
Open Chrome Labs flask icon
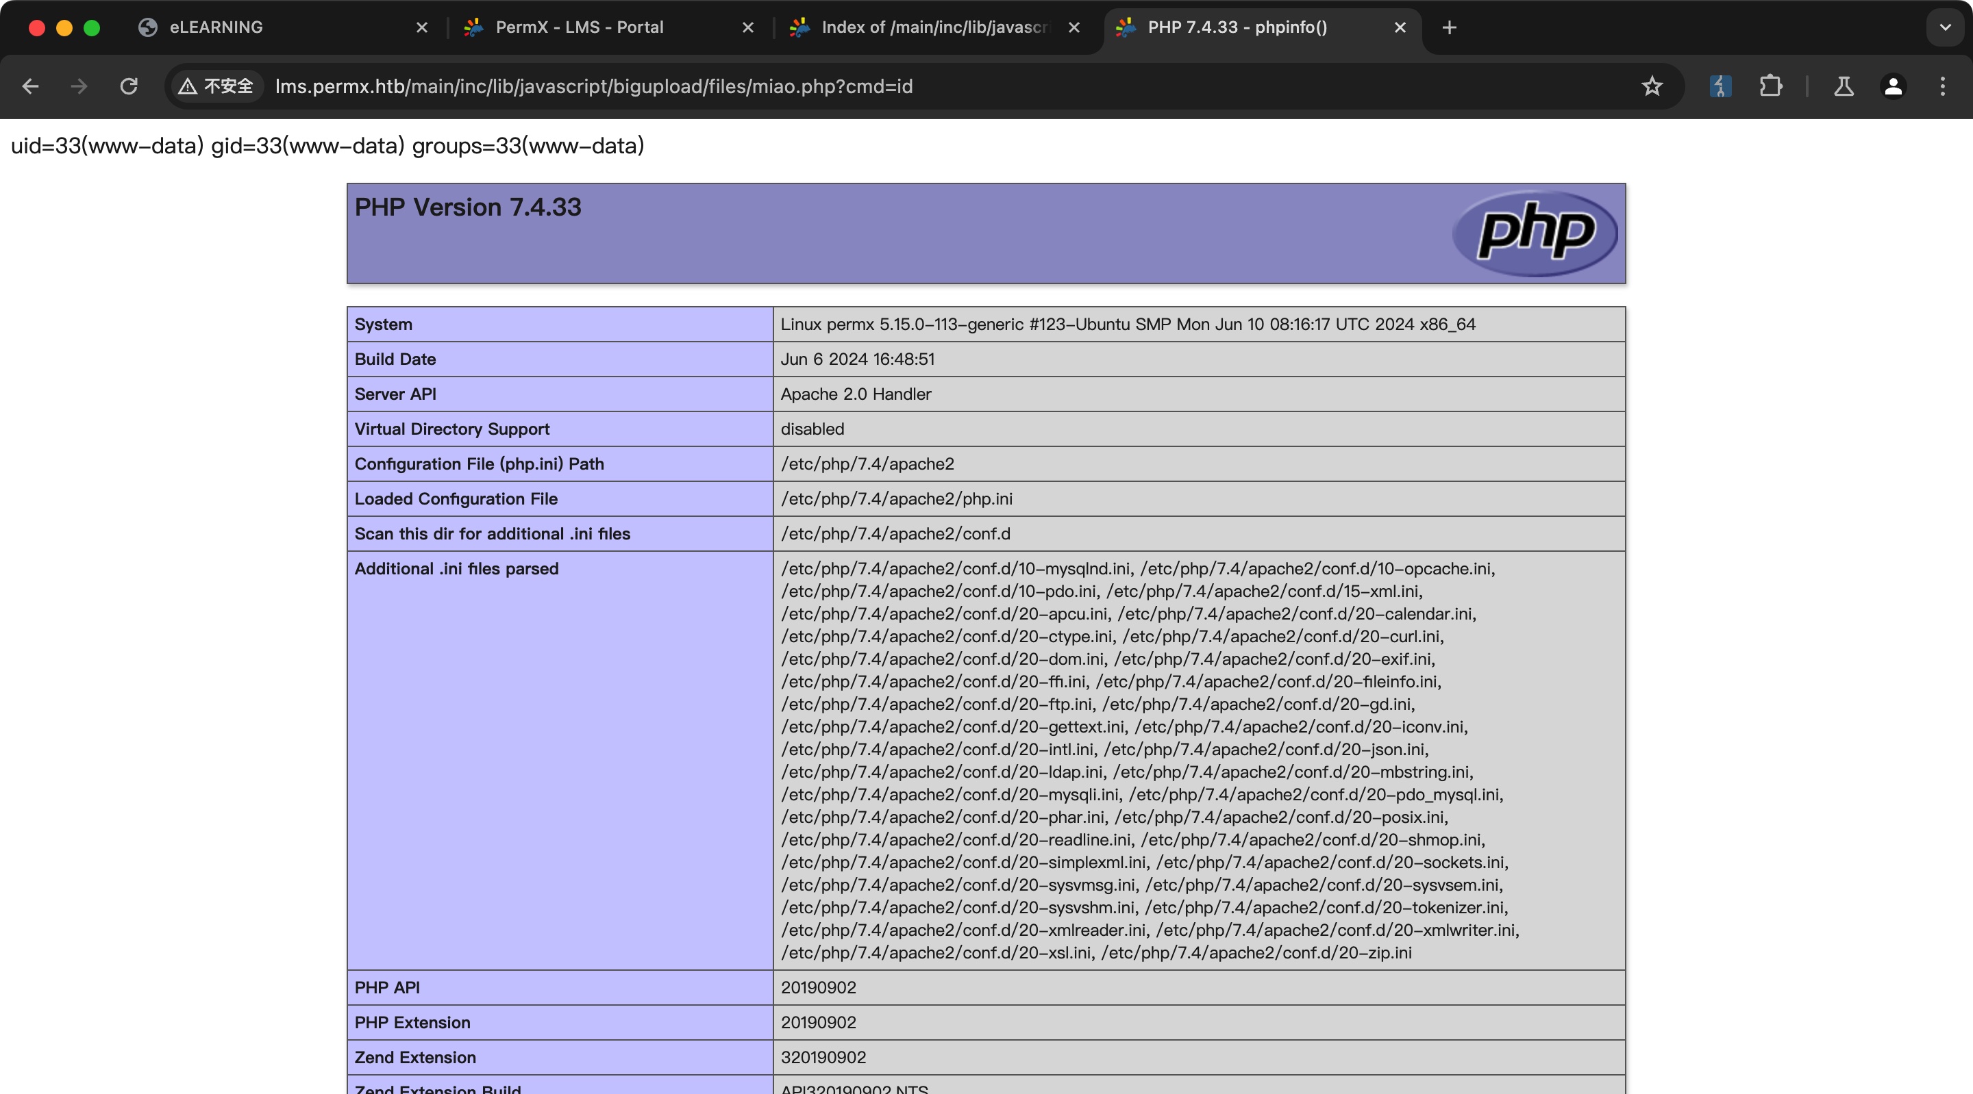[1844, 86]
